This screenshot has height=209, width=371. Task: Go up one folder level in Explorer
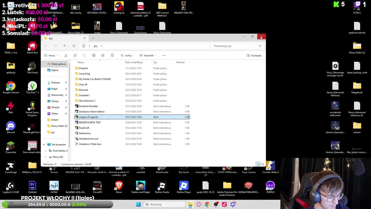(x=64, y=46)
